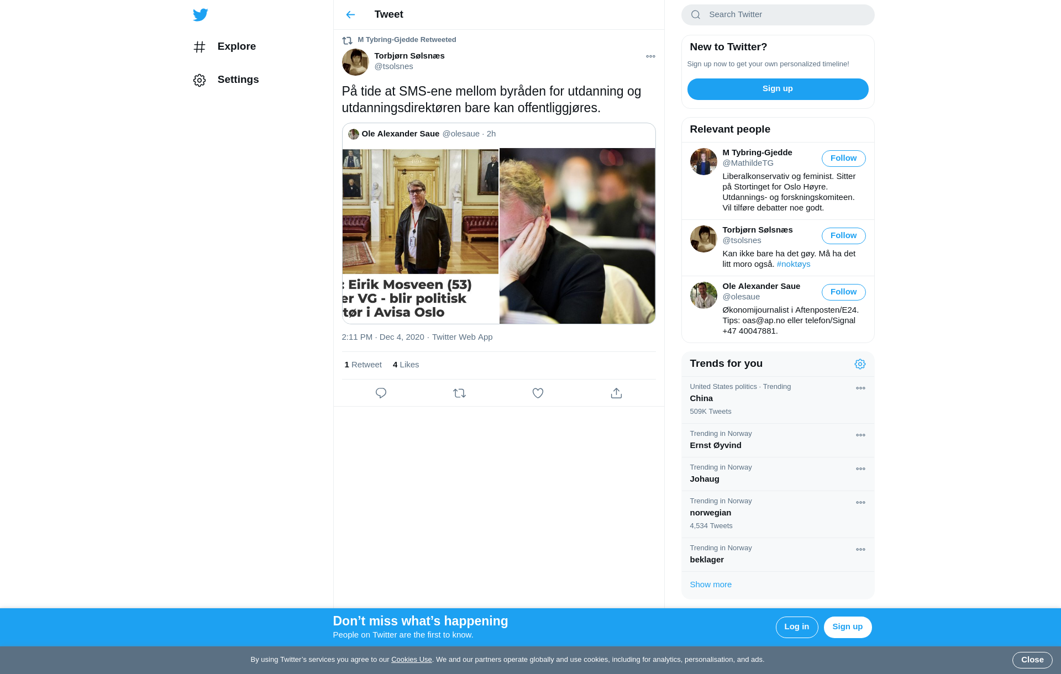Open Settings from the sidebar
The image size is (1061, 674).
[x=226, y=80]
